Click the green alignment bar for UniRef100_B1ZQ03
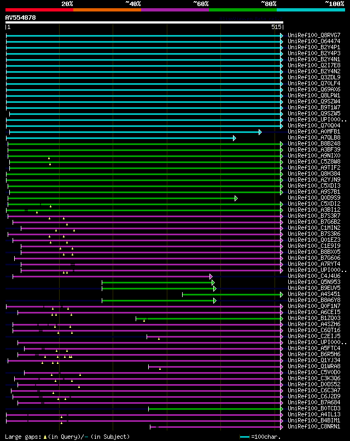Viewport: 350px width, 441px height. point(209,318)
